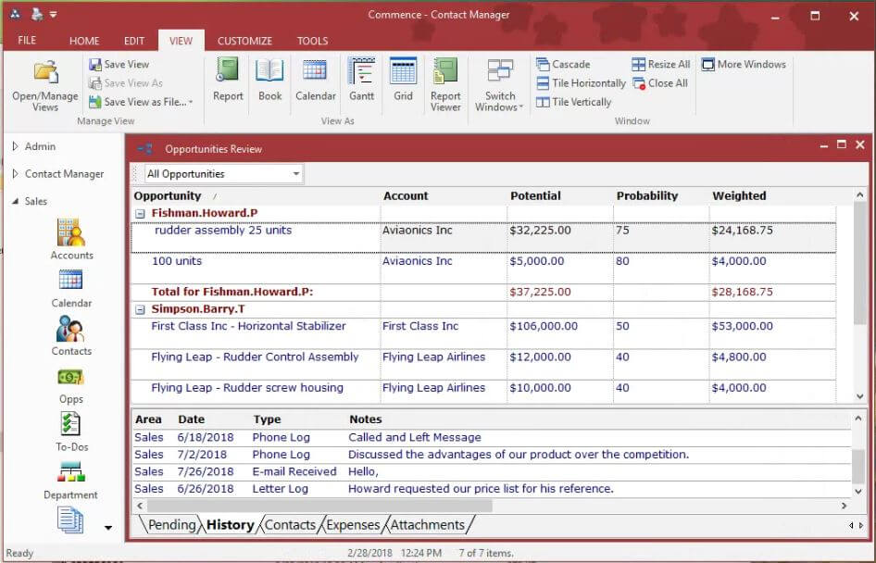Open the Report Viewer
876x563 pixels.
445,85
